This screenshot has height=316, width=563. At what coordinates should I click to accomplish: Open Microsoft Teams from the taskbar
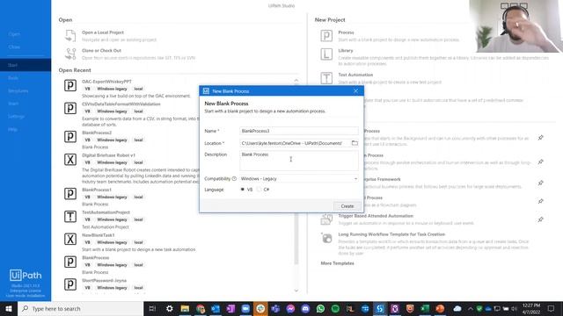275,308
